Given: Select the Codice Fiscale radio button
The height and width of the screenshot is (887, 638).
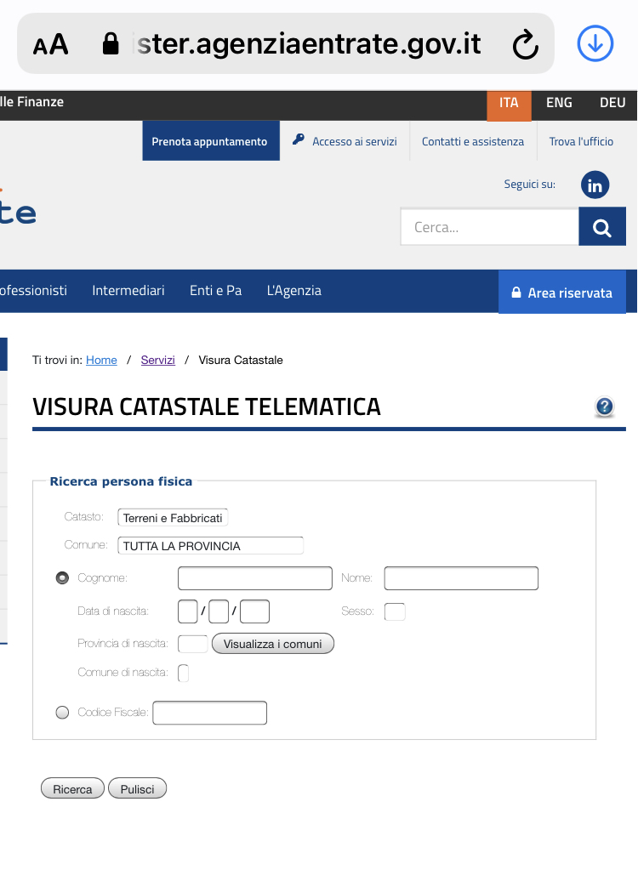Looking at the screenshot, I should (x=62, y=712).
